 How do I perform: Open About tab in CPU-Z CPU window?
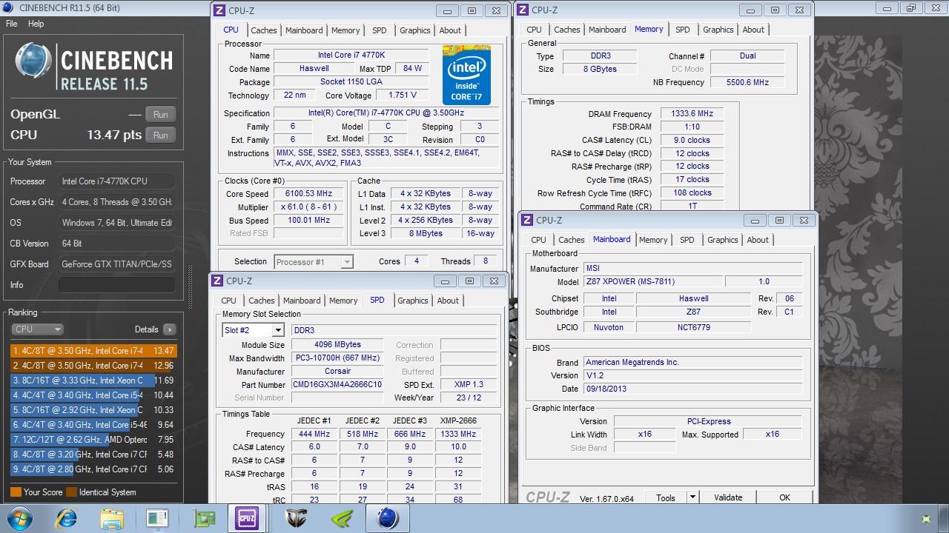pyautogui.click(x=450, y=30)
